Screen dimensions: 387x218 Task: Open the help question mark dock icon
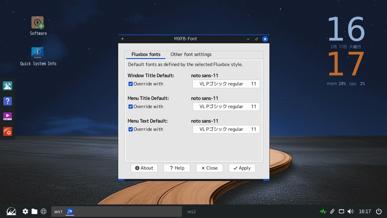click(x=8, y=101)
